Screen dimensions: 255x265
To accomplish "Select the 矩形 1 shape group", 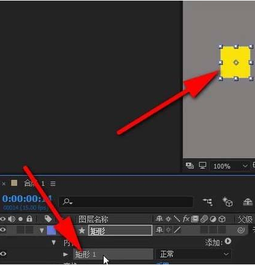I will (x=113, y=254).
